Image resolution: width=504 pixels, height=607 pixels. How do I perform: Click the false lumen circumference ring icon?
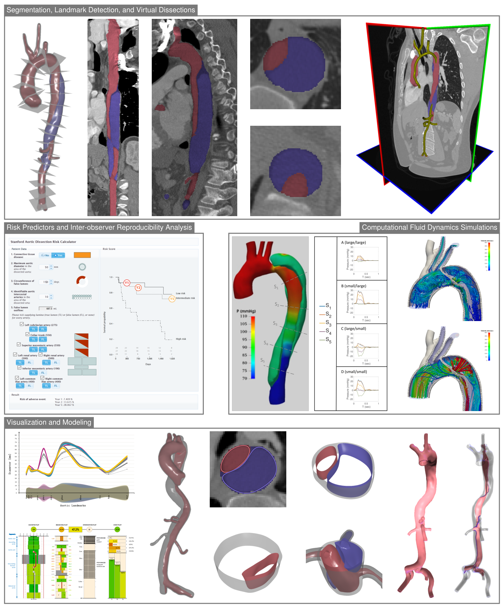click(82, 281)
